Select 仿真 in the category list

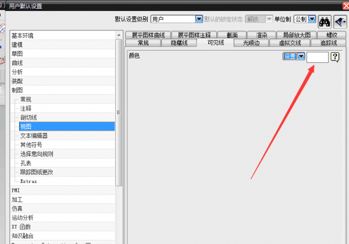point(63,209)
